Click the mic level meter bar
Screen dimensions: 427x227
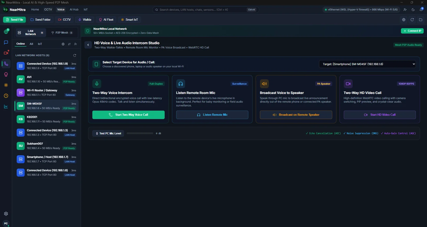click(x=140, y=133)
